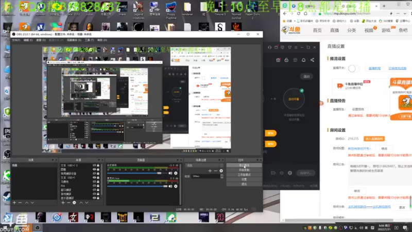Go to 分类 tab on Douyu site
The height and width of the screenshot is (232, 412).
352,30
